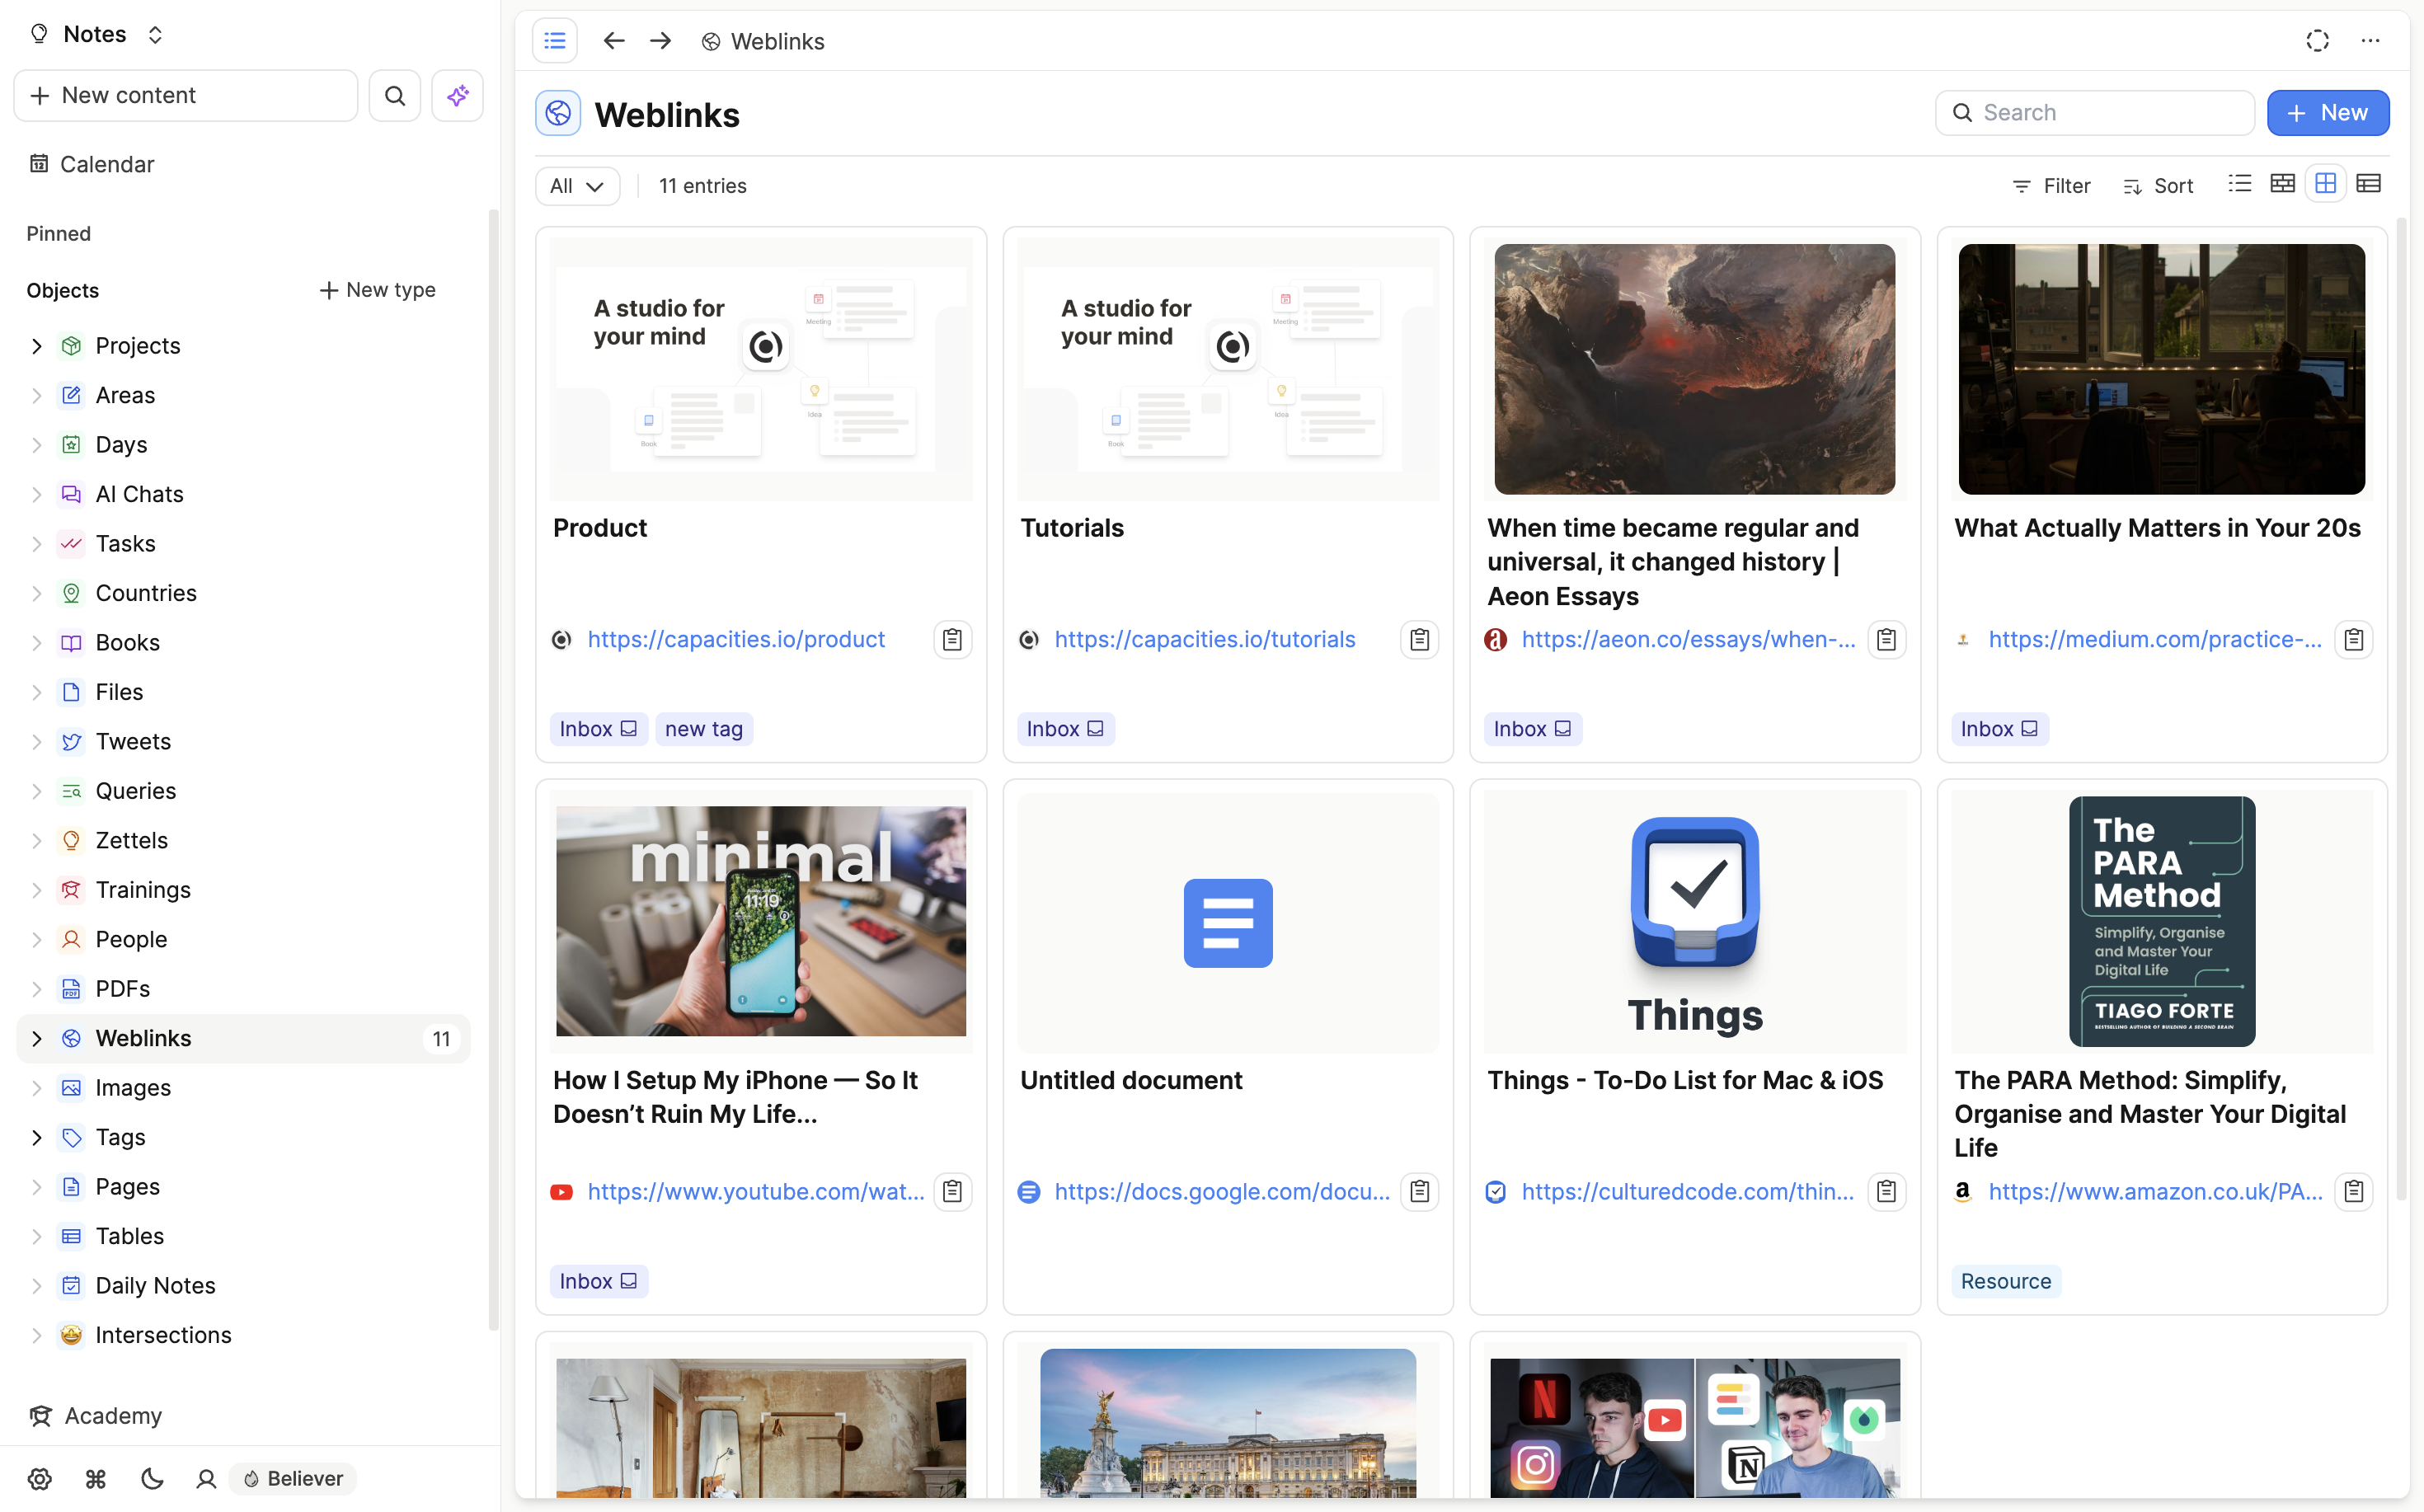Toggle the sidebar list icon

click(x=555, y=41)
